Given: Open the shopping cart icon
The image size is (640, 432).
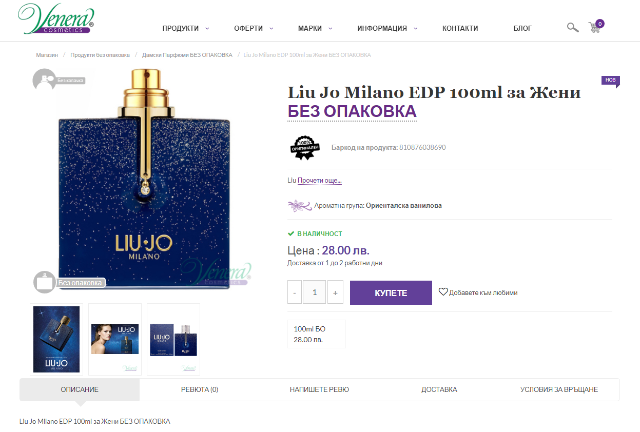Looking at the screenshot, I should coord(595,27).
